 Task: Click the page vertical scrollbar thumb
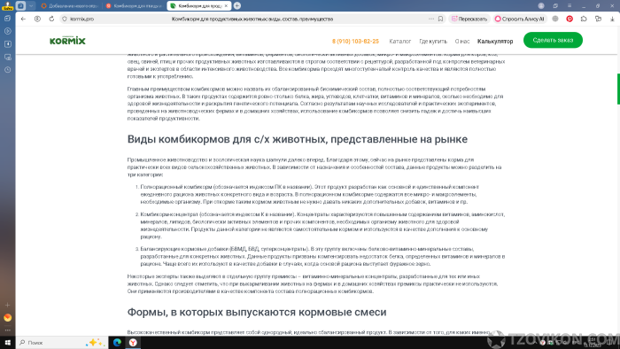(618, 89)
